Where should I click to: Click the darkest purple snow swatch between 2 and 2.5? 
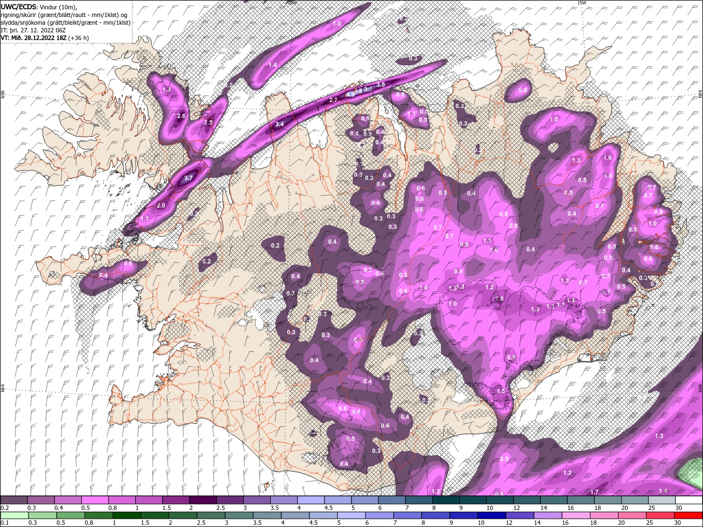coord(203,500)
